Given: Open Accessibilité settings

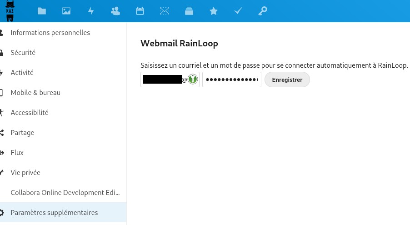Looking at the screenshot, I should tap(30, 113).
